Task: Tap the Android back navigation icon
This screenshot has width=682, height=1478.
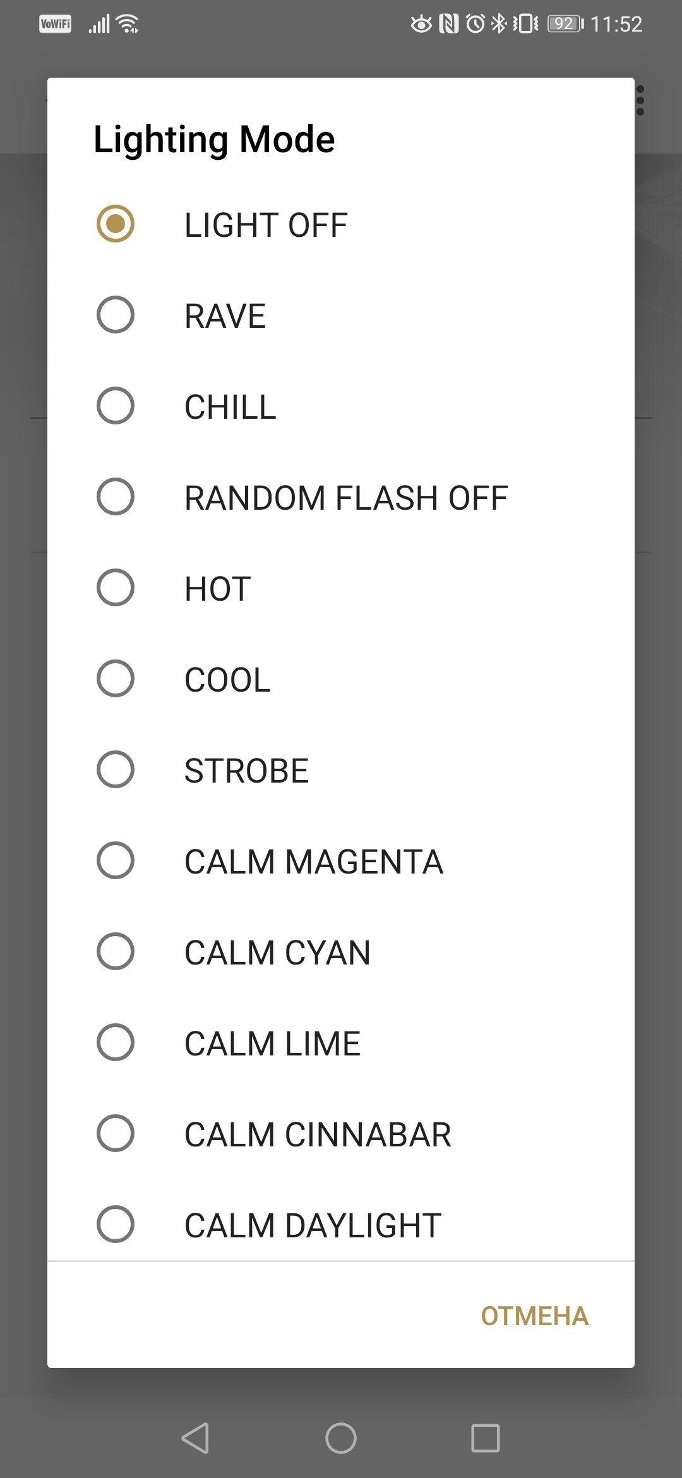Action: 195,1438
